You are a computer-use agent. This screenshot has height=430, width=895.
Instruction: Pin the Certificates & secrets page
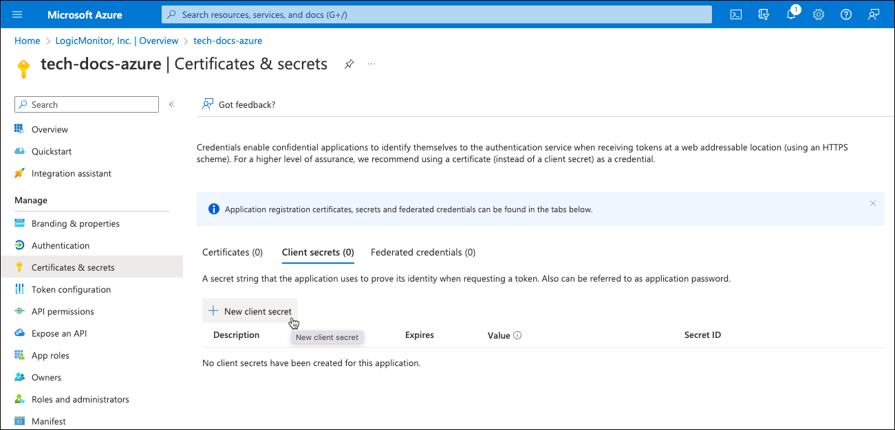coord(349,64)
